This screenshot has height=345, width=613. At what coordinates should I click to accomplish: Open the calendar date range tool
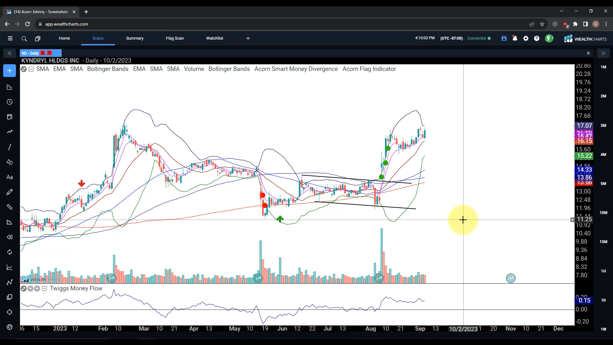(x=10, y=117)
